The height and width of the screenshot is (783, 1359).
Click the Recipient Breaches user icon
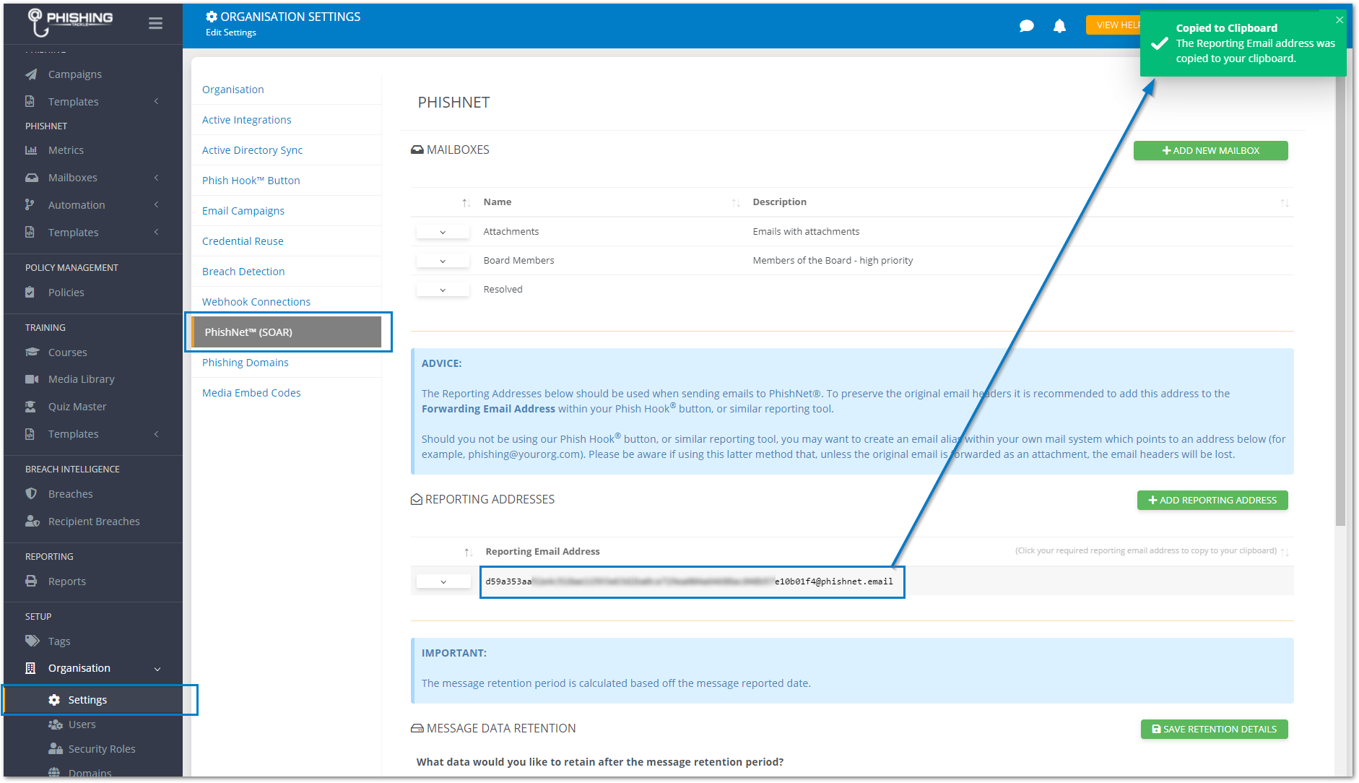32,522
